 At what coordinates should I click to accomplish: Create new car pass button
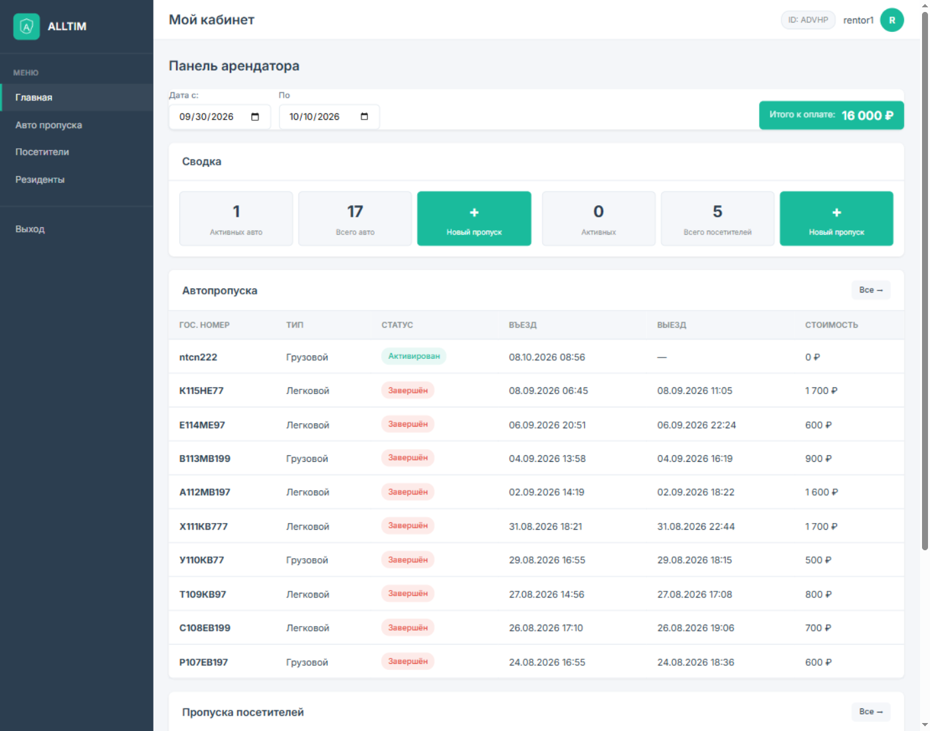(474, 219)
